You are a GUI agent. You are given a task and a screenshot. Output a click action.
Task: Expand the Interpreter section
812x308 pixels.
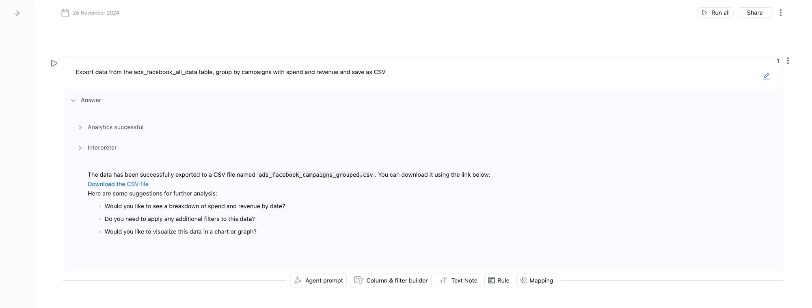pos(80,148)
